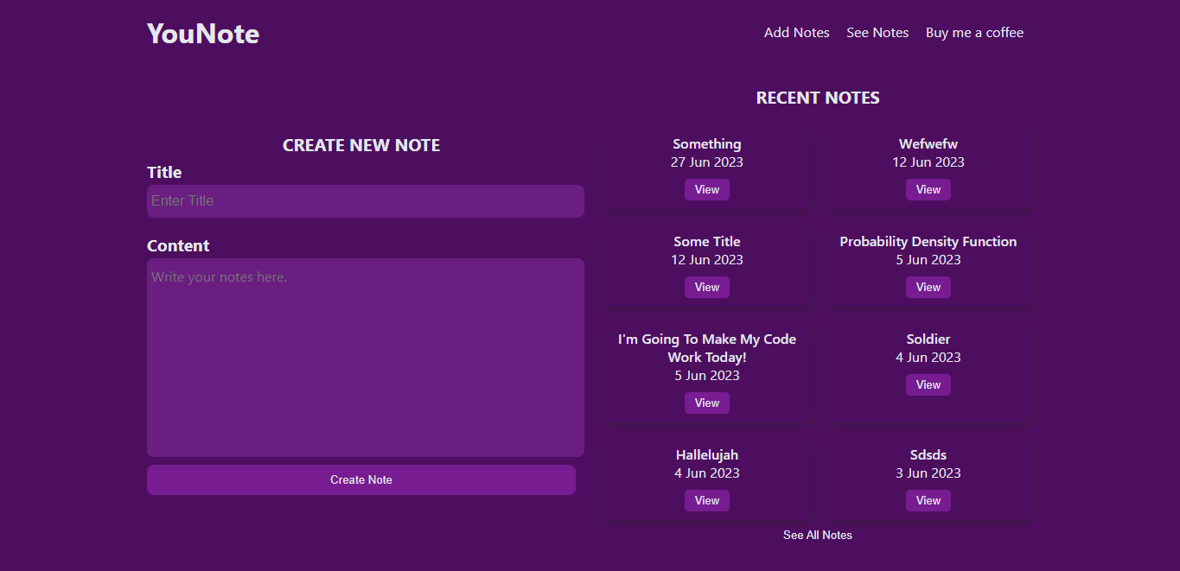Viewport: 1180px width, 571px height.
Task: View the Some Title note
Action: [x=707, y=288]
